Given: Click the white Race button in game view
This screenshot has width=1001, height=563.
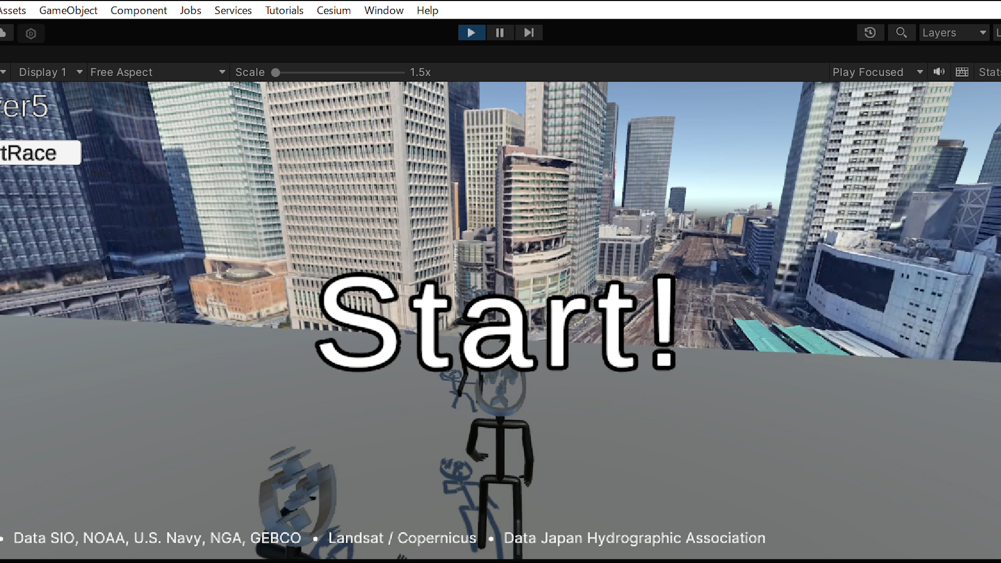Looking at the screenshot, I should coord(39,153).
